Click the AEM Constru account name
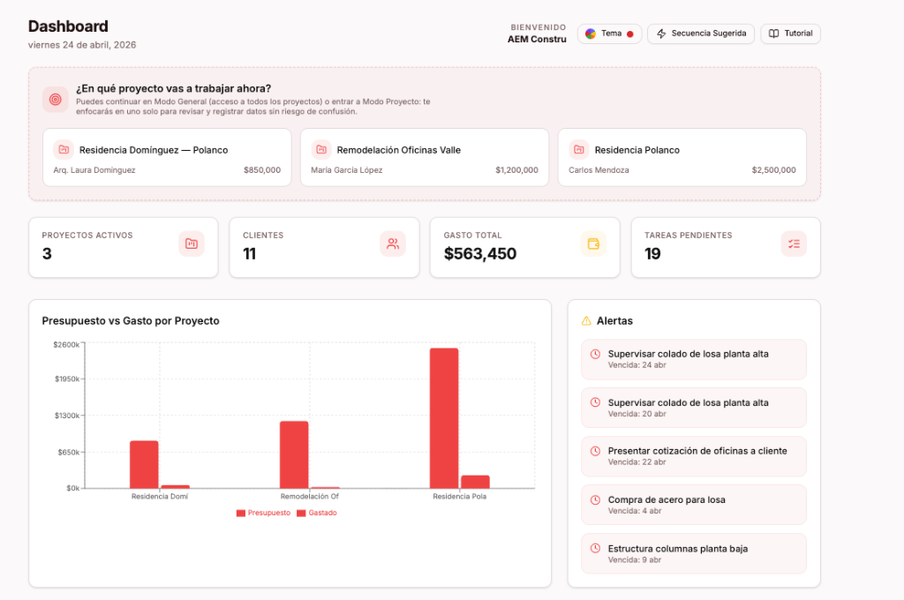Viewport: 904px width, 600px height. [537, 39]
